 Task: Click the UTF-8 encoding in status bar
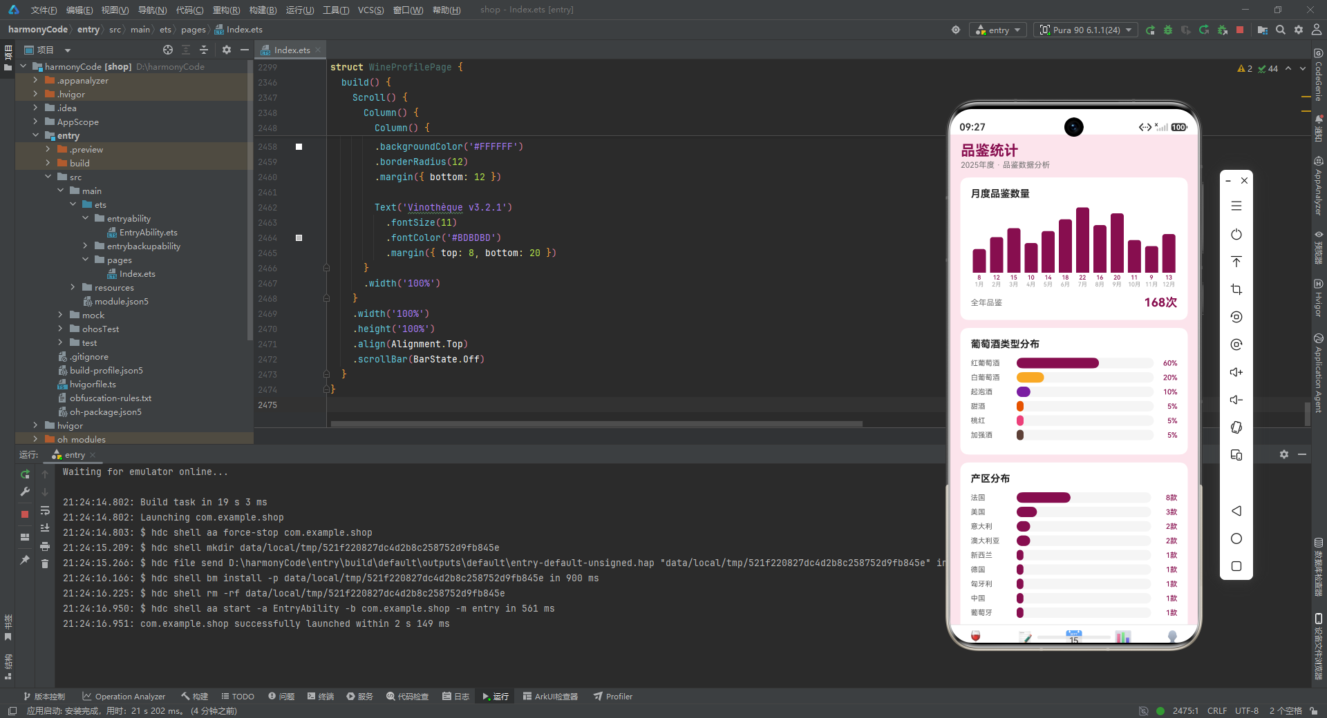click(x=1247, y=710)
